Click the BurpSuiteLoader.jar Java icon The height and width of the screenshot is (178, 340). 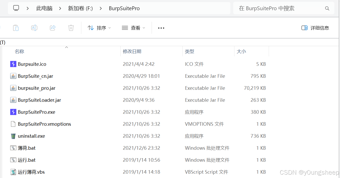point(13,100)
